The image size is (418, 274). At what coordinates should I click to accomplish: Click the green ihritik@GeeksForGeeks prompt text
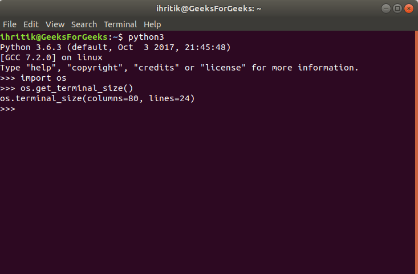click(x=54, y=37)
